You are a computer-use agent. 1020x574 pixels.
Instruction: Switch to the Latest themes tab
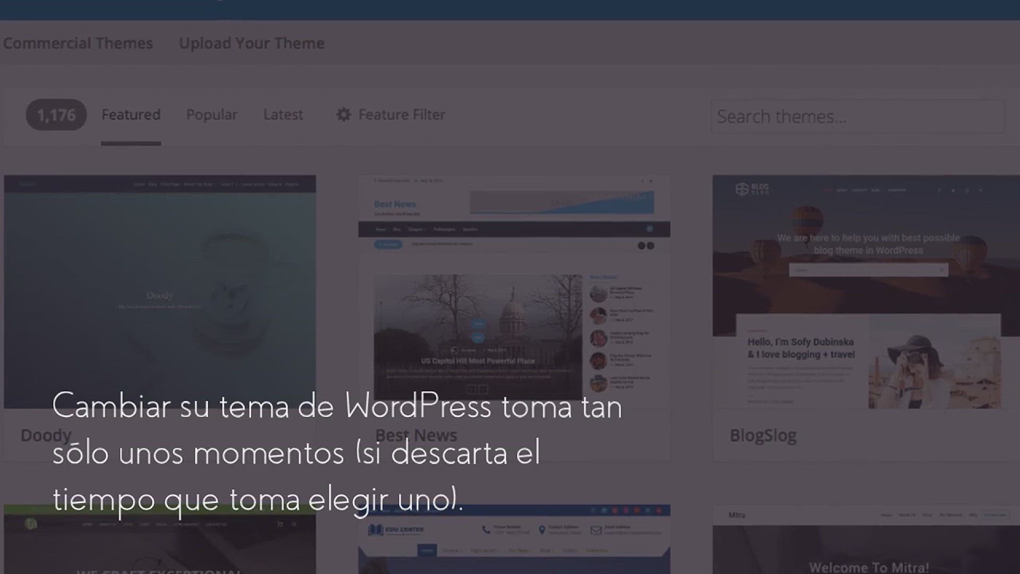tap(283, 115)
